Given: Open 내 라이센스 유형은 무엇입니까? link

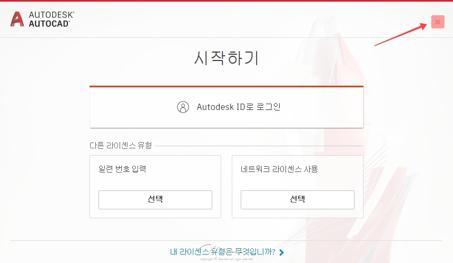Looking at the screenshot, I should (222, 252).
